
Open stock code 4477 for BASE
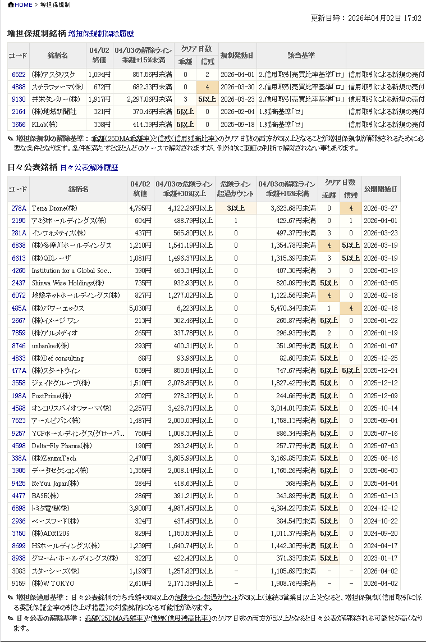click(x=19, y=496)
